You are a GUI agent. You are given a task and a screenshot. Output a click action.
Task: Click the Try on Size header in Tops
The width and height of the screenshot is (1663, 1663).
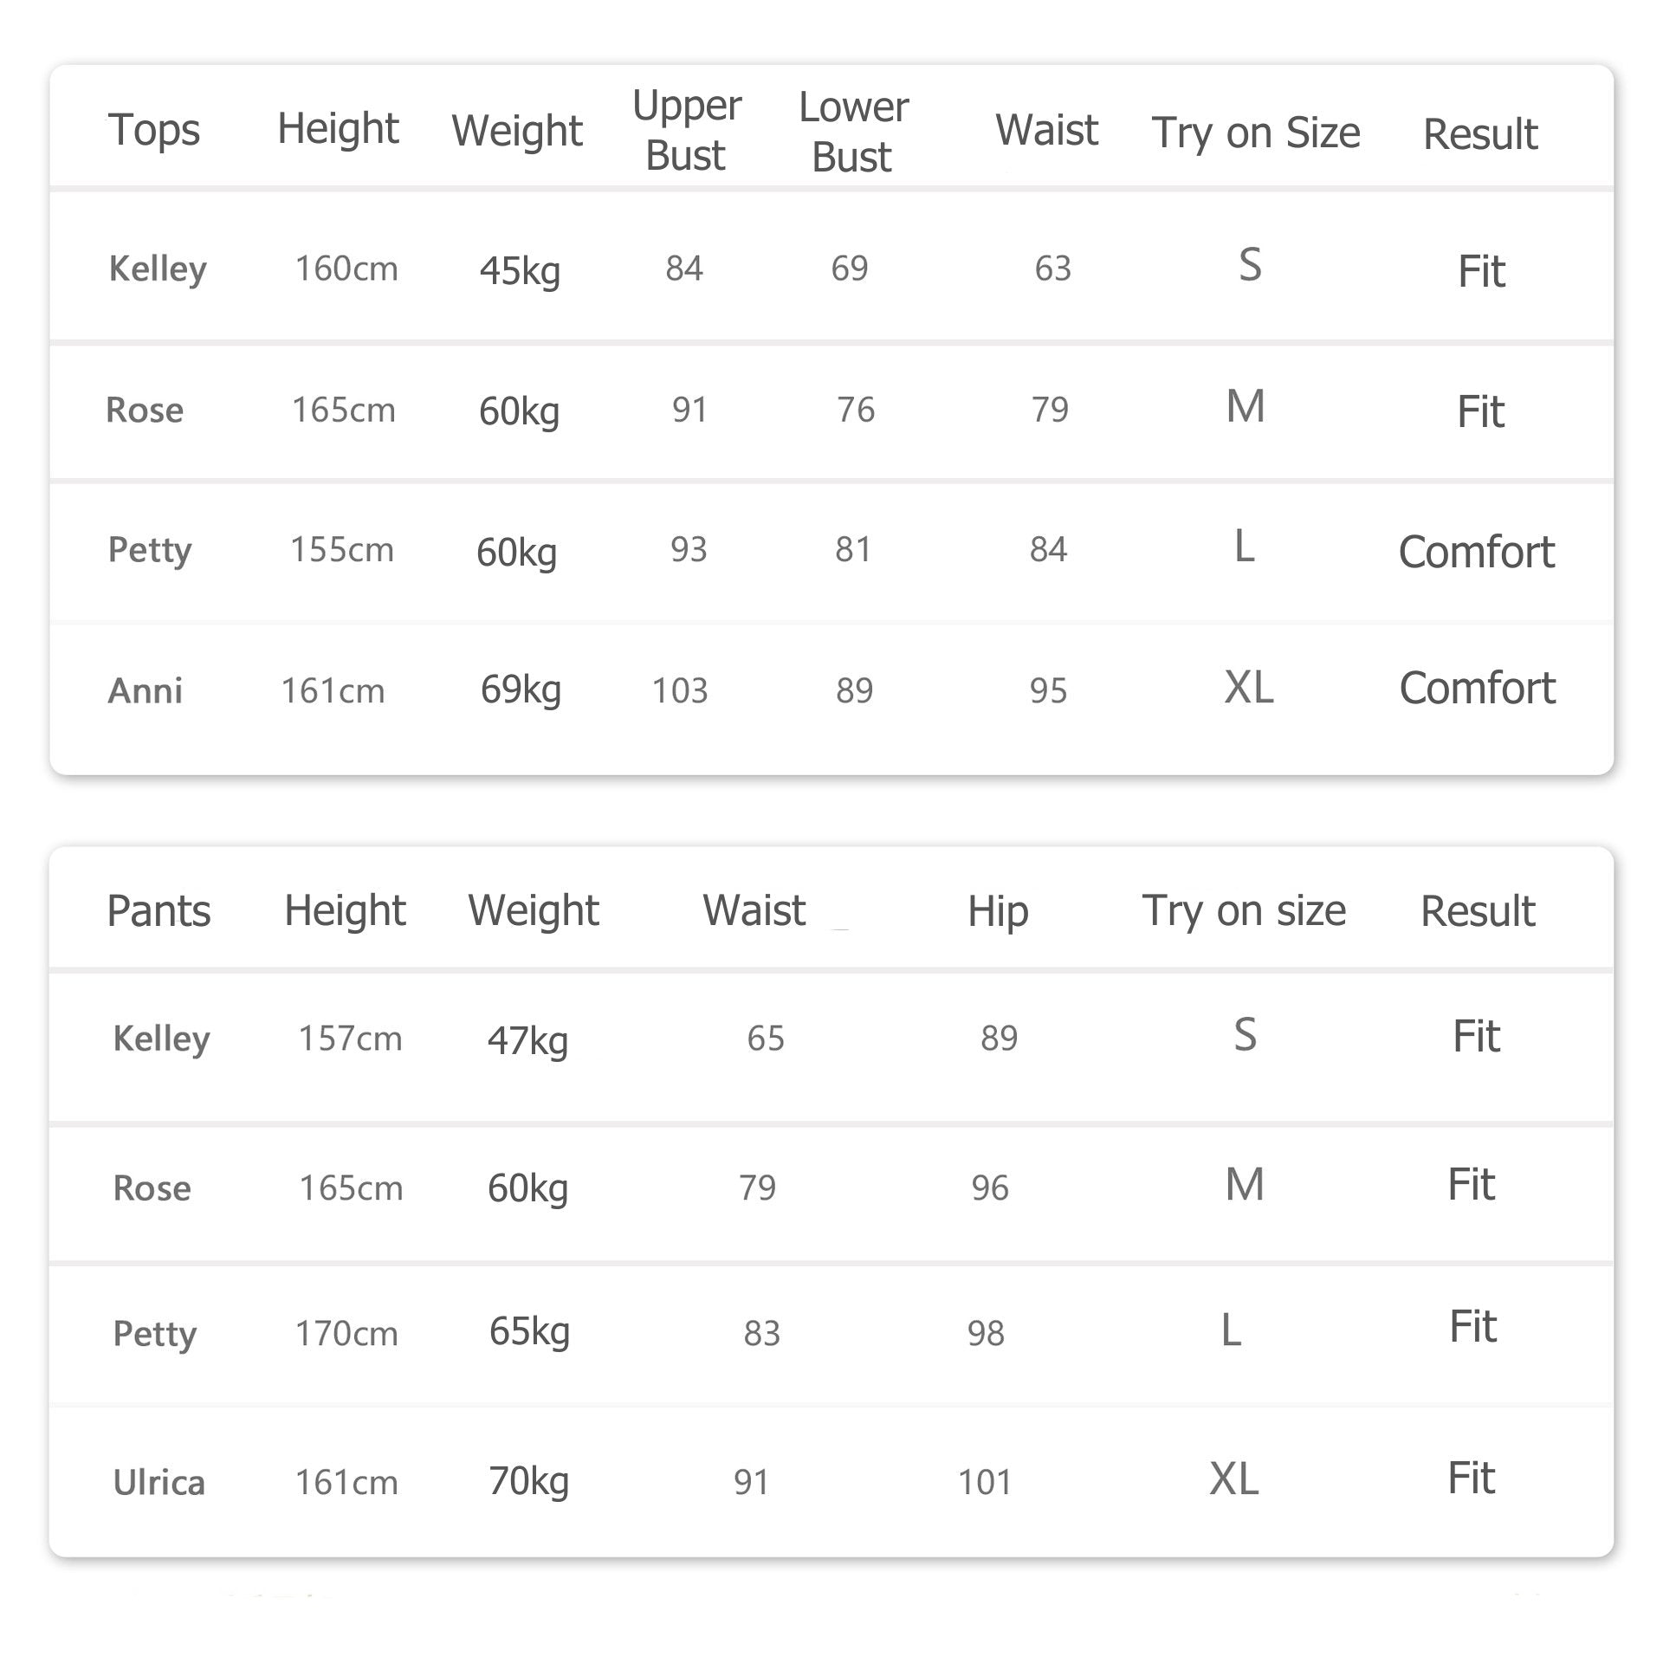pyautogui.click(x=1255, y=133)
